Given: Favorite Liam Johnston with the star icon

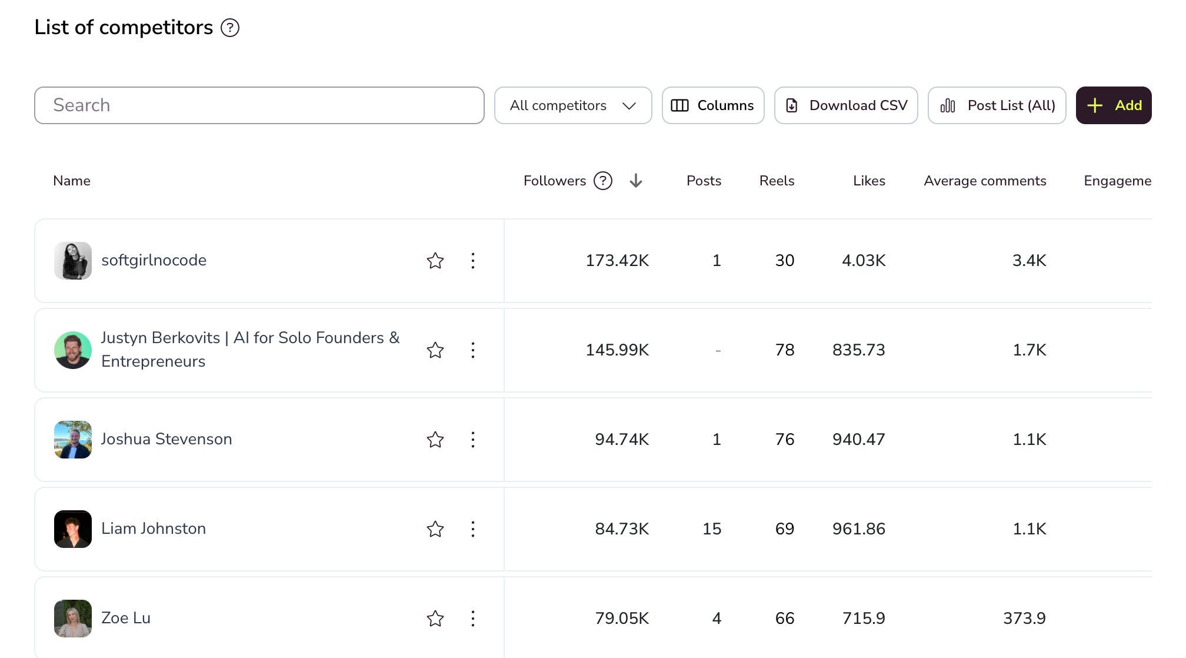Looking at the screenshot, I should tap(435, 529).
